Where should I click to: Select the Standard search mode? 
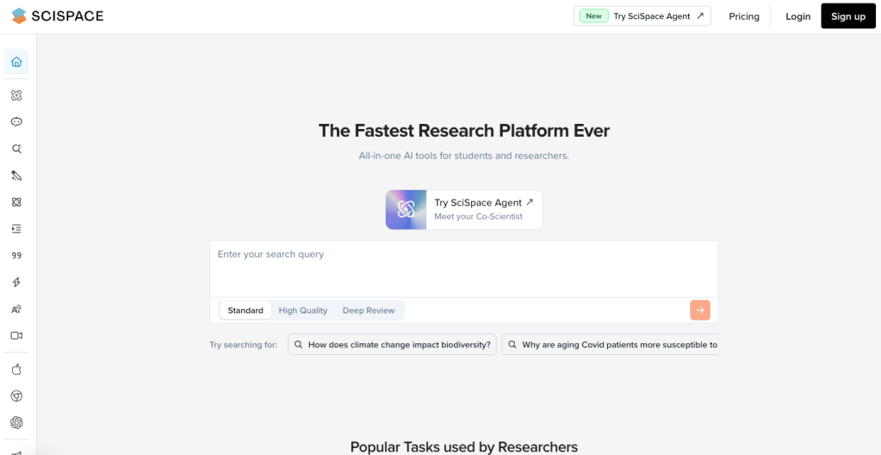click(x=245, y=311)
